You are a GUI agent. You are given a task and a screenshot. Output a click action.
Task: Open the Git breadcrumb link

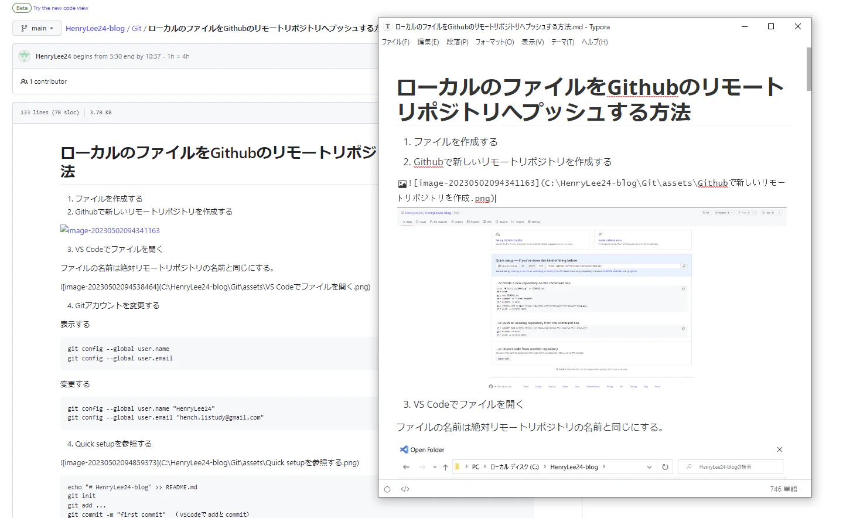[137, 28]
